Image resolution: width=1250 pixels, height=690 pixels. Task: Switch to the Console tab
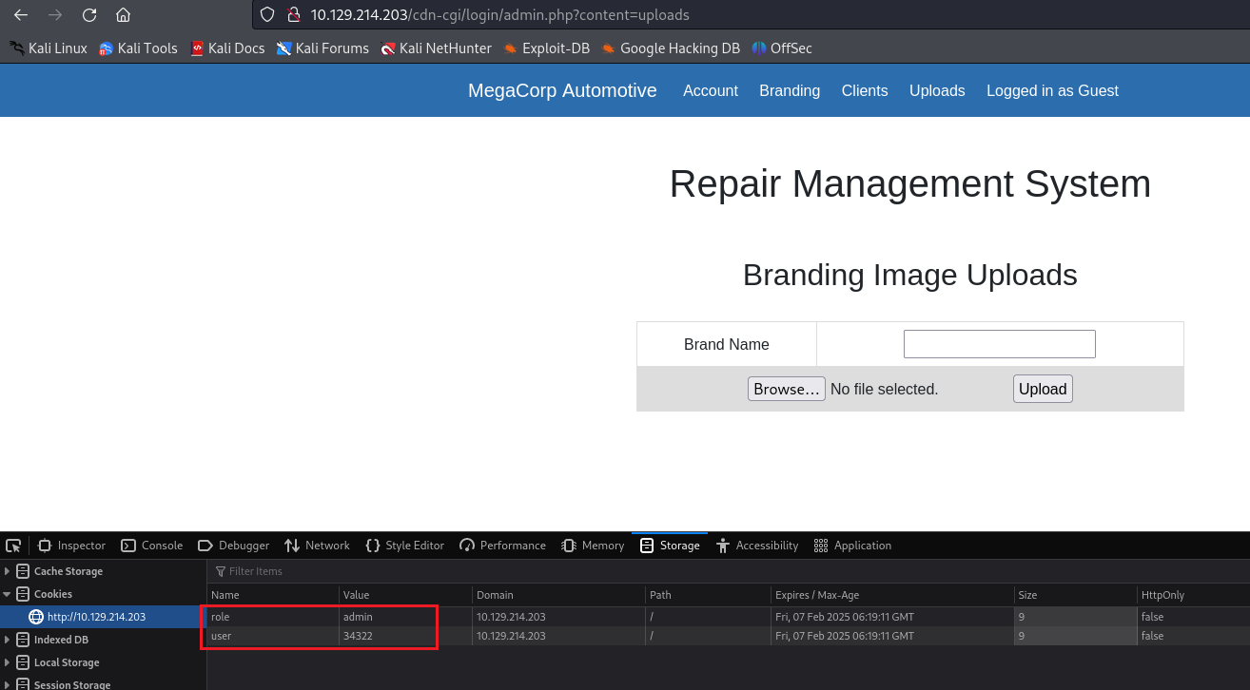(151, 546)
